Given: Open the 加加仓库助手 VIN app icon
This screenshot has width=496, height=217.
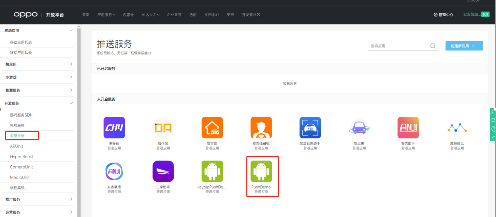Looking at the screenshot, I should pos(310,128).
